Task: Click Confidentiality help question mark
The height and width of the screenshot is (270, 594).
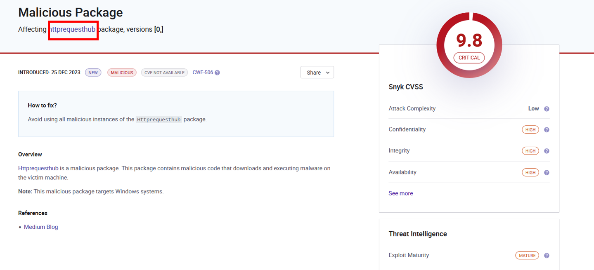Action: (x=547, y=130)
